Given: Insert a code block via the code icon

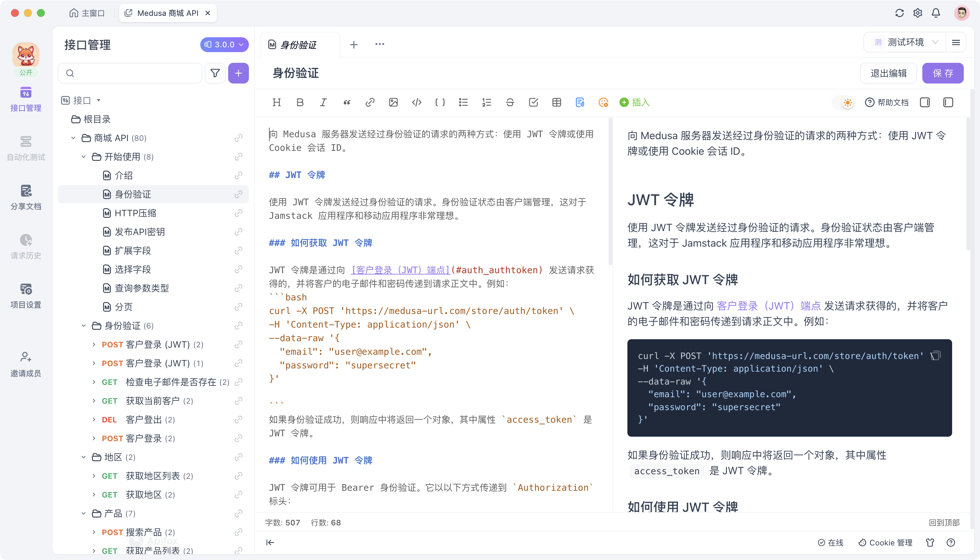Looking at the screenshot, I should pyautogui.click(x=416, y=102).
